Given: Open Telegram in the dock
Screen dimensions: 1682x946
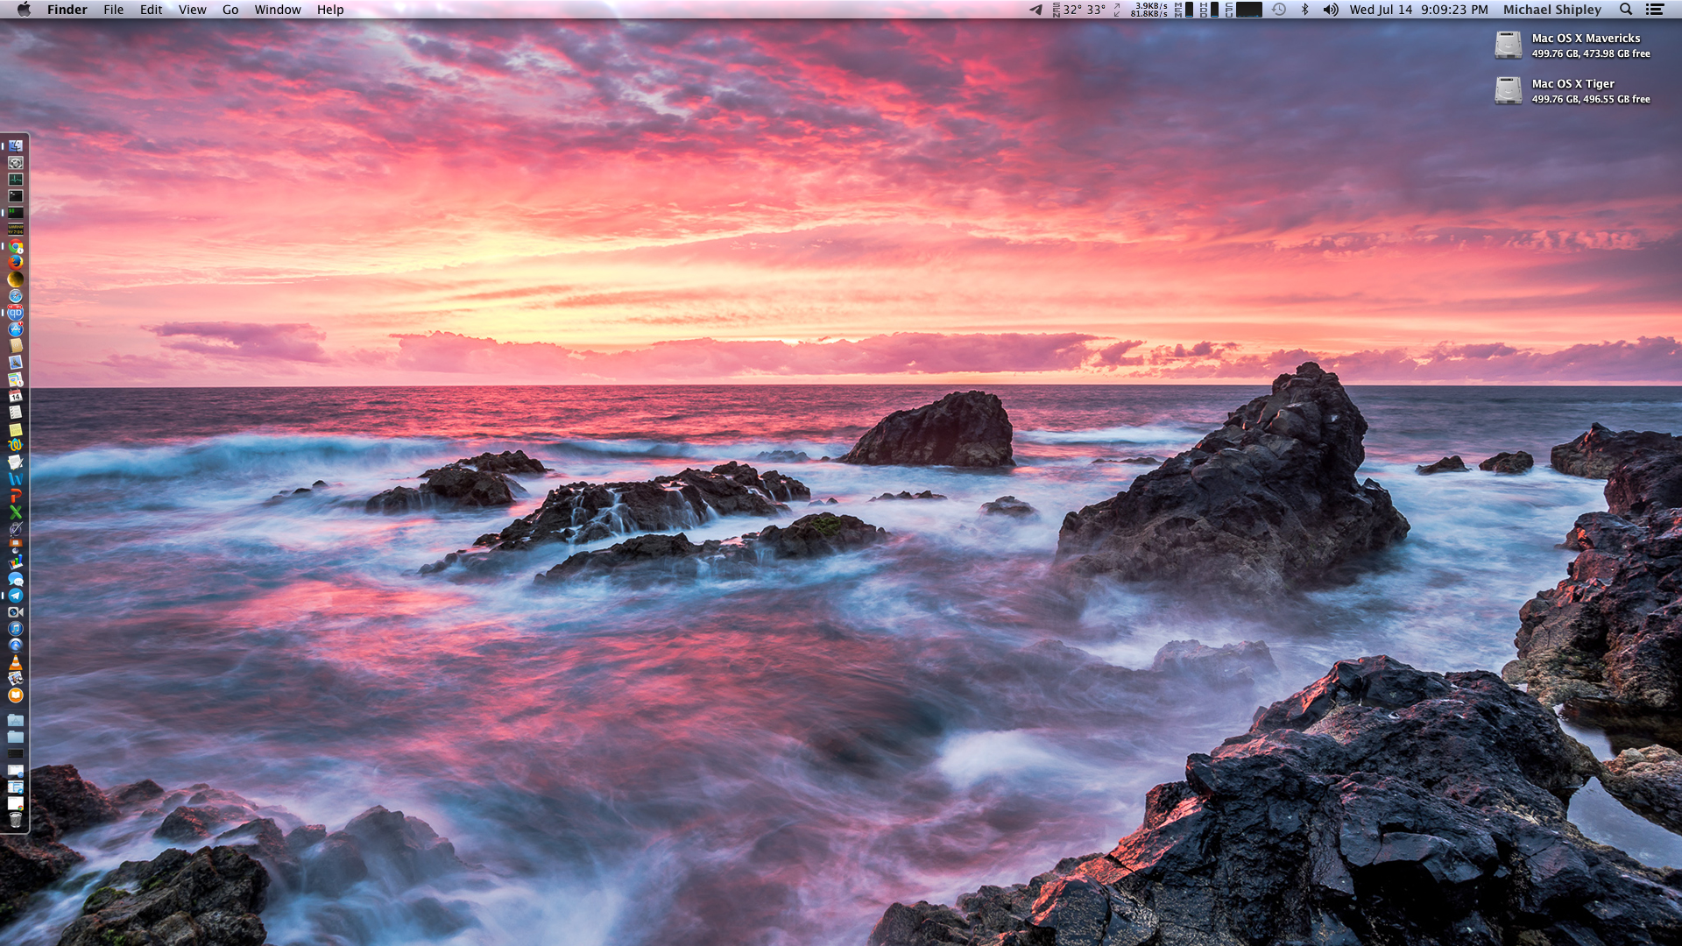Looking at the screenshot, I should coord(16,596).
